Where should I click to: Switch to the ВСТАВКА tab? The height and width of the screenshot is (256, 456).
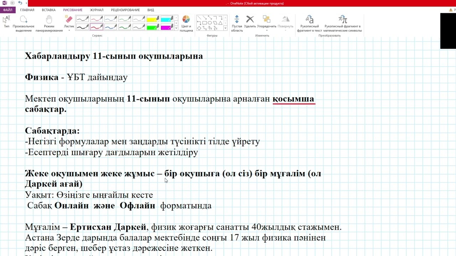coord(49,10)
